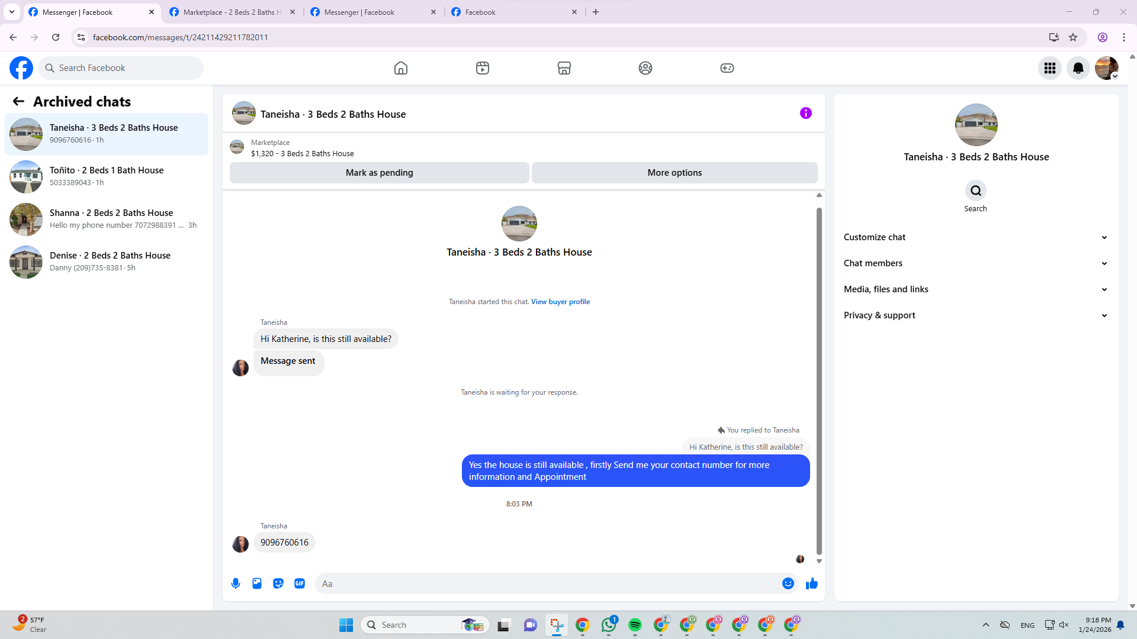The height and width of the screenshot is (639, 1137).
Task: Open the sticker picker icon
Action: (278, 583)
